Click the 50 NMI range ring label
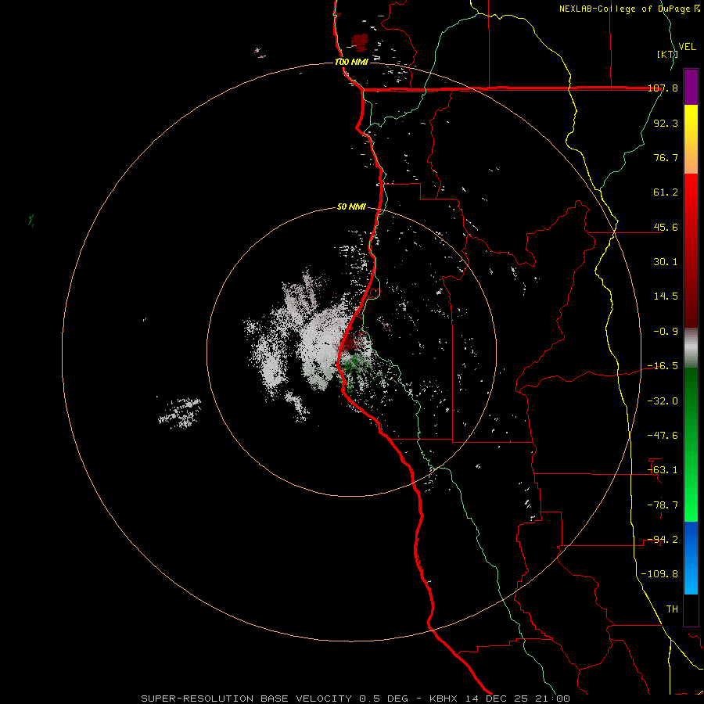Viewport: 704px width, 704px height. pos(351,207)
